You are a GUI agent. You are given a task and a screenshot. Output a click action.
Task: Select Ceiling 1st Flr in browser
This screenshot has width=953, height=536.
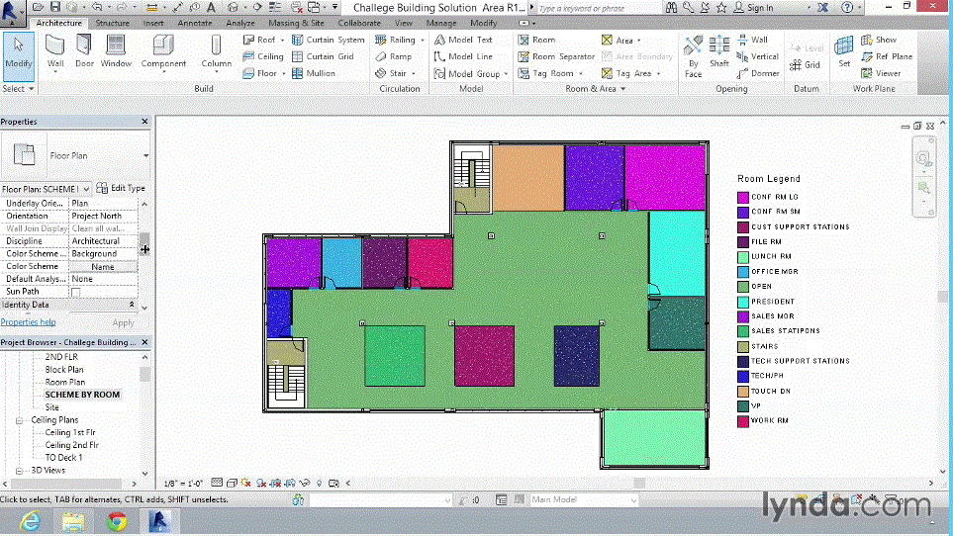click(x=70, y=432)
